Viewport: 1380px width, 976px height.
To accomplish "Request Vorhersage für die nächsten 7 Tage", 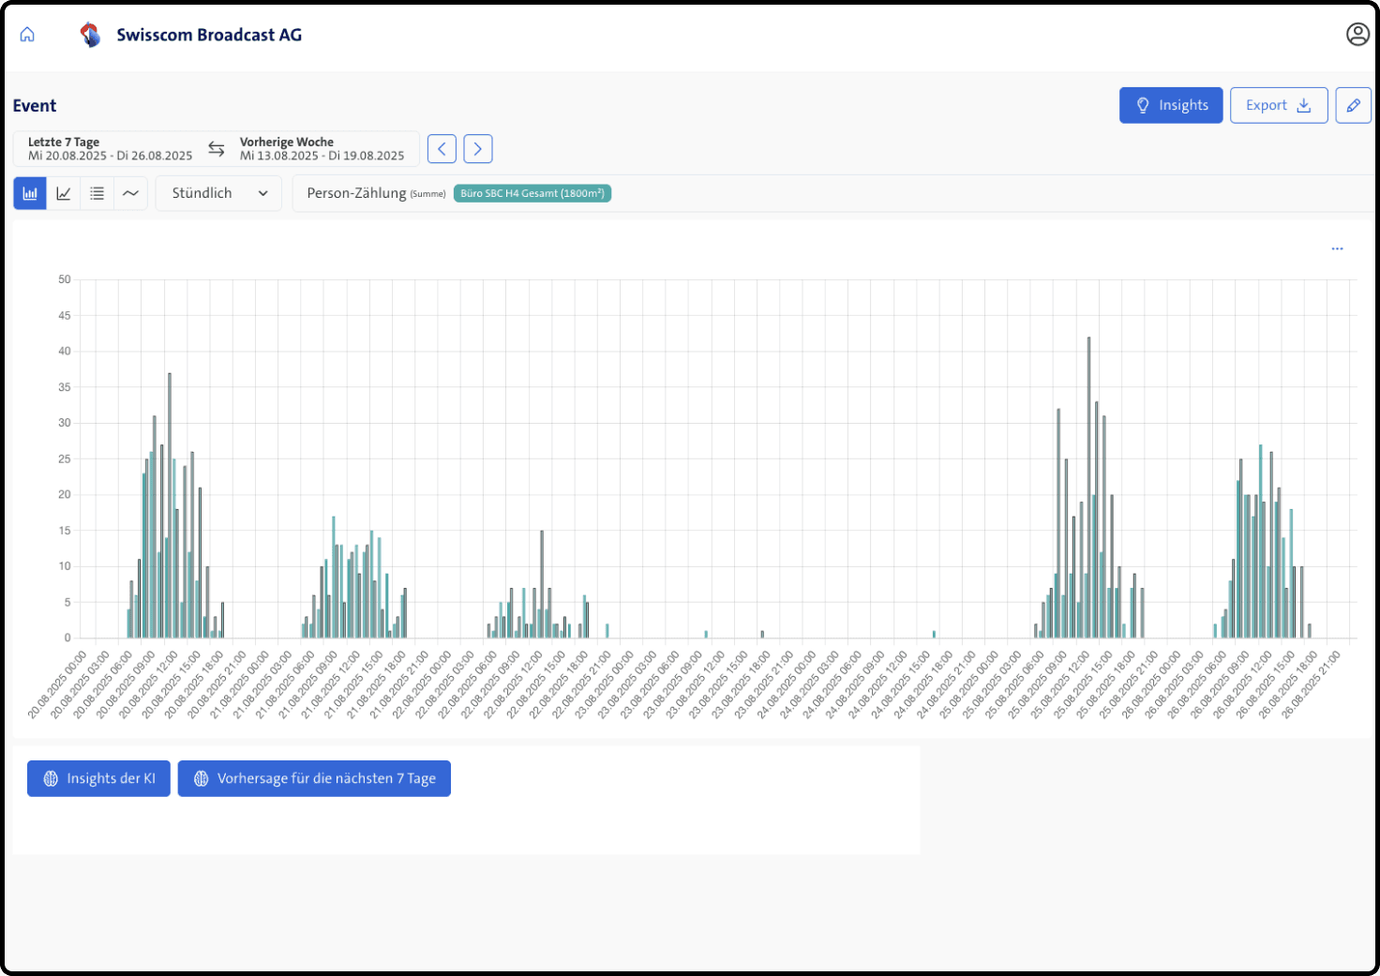I will tap(314, 778).
